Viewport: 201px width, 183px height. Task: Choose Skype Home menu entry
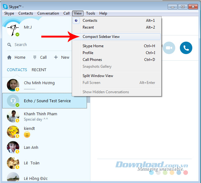pos(116,46)
